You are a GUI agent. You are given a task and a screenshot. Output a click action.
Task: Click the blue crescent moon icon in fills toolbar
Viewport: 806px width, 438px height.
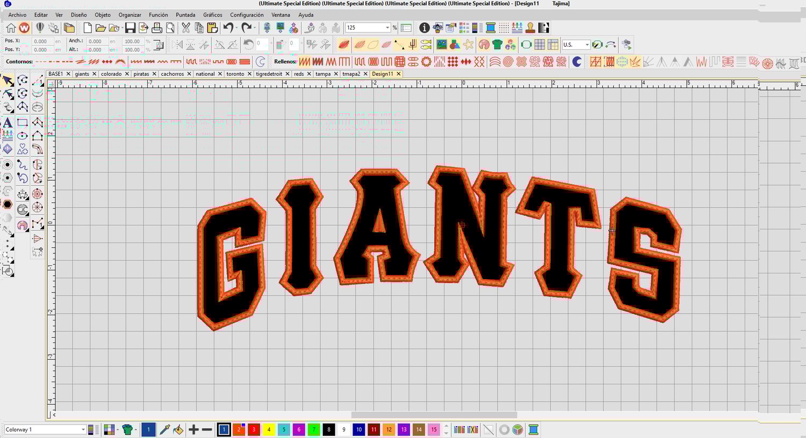[x=577, y=62]
